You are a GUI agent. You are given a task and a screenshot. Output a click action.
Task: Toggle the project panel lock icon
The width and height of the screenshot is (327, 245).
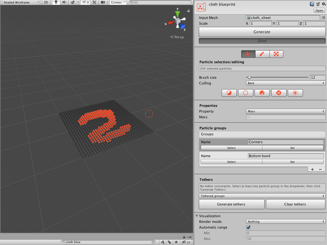[x=184, y=237]
